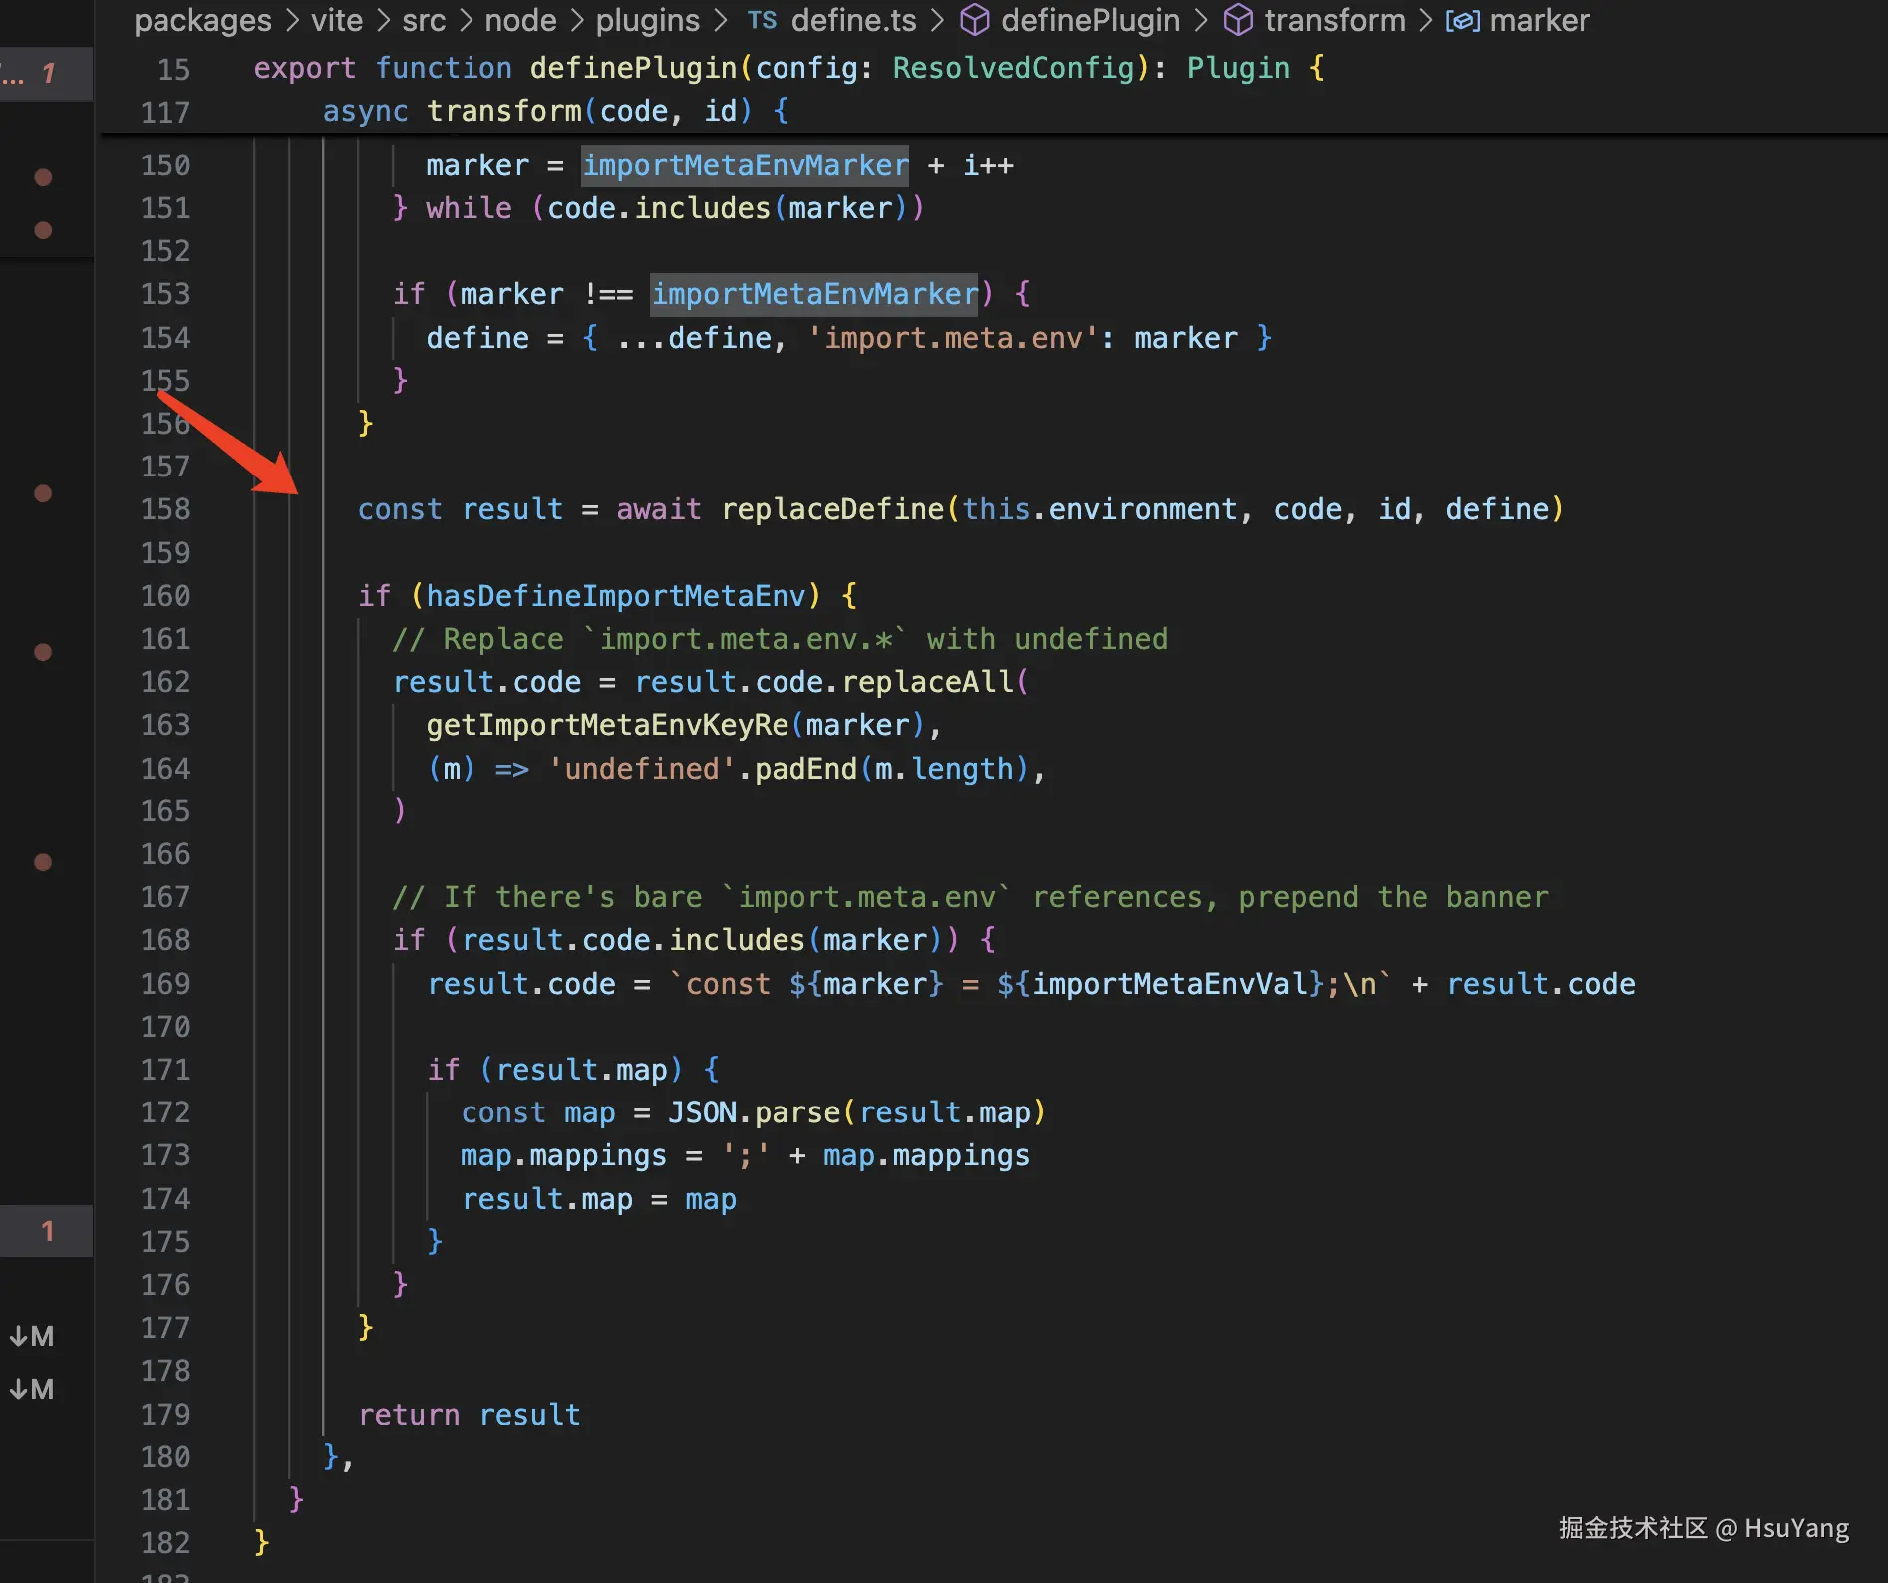Click "result.map = map" assignment on line 174
This screenshot has width=1888, height=1583.
click(x=598, y=1199)
